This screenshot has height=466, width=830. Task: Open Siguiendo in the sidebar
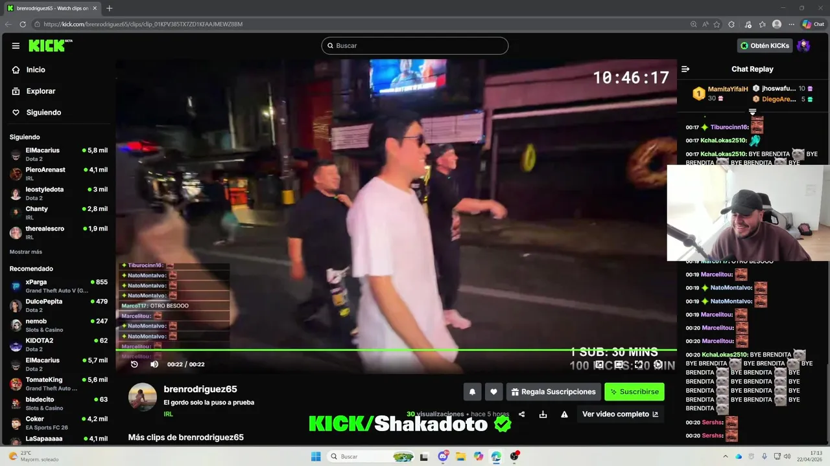(x=43, y=113)
